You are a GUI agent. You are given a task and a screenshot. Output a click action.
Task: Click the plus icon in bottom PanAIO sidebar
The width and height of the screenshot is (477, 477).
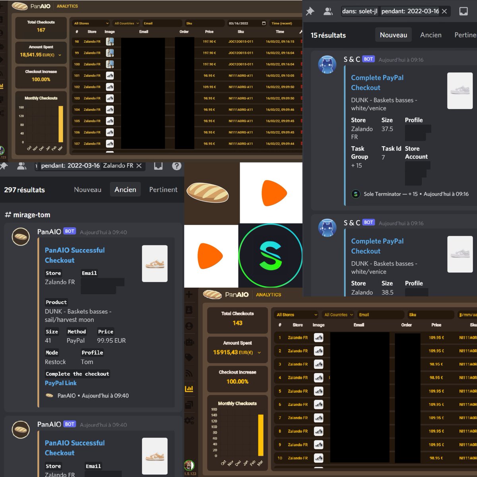[189, 295]
